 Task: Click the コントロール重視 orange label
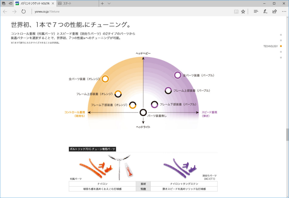[75, 114]
